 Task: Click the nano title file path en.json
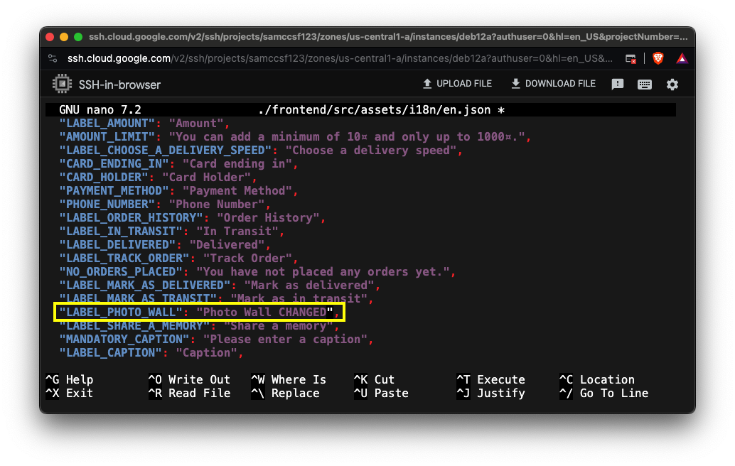tap(375, 110)
